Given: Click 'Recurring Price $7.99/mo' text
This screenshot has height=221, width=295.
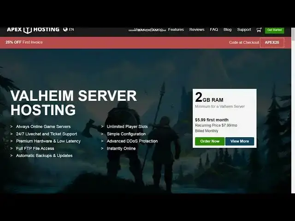Looking at the screenshot, I should (216, 125).
